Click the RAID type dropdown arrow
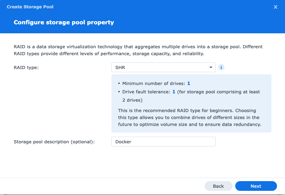285x195 pixels. coord(211,67)
